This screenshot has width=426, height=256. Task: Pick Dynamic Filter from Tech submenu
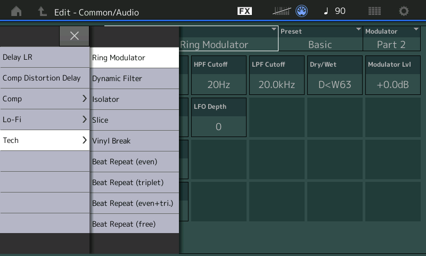coord(134,78)
